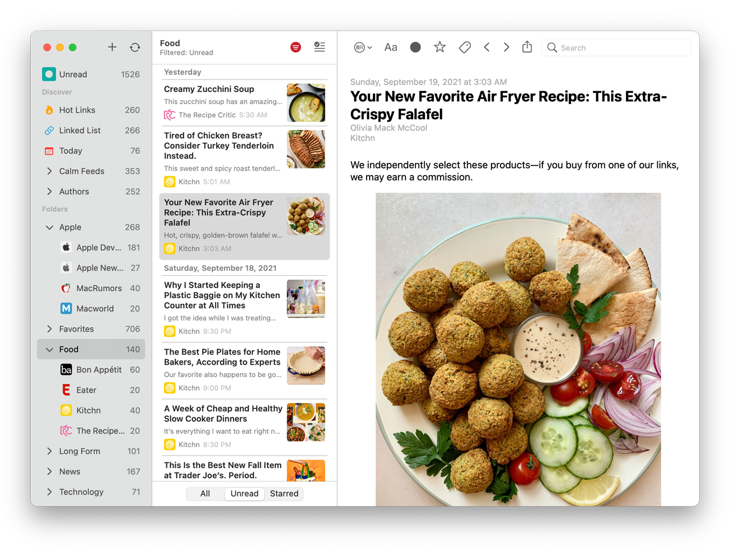730x560 pixels.
Task: Switch to the Starred filter tab
Action: [284, 493]
